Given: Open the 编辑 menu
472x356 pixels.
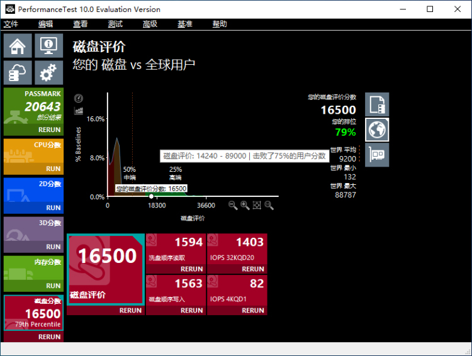Looking at the screenshot, I should click(45, 24).
